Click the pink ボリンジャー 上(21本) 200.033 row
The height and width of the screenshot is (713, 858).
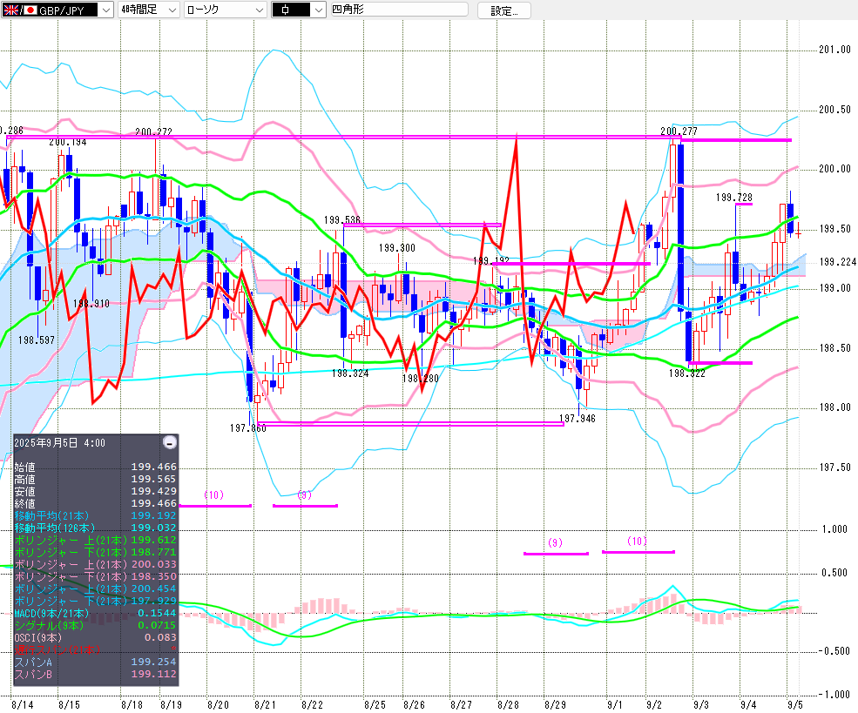95,564
